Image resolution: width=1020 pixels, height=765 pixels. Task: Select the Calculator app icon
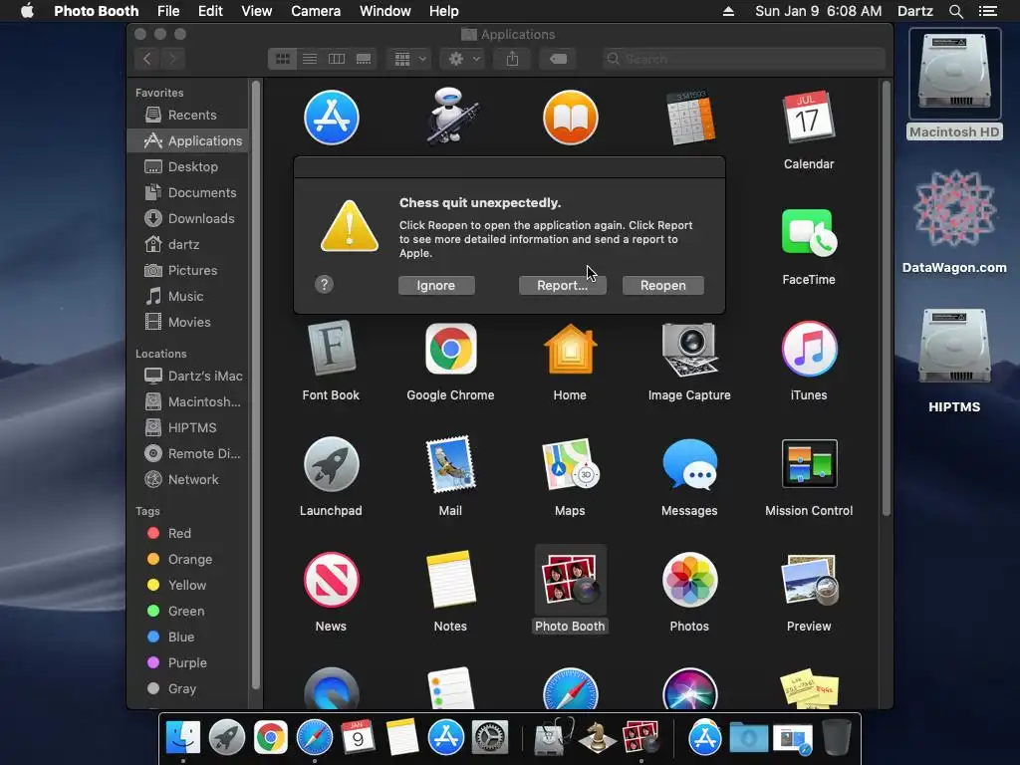690,118
